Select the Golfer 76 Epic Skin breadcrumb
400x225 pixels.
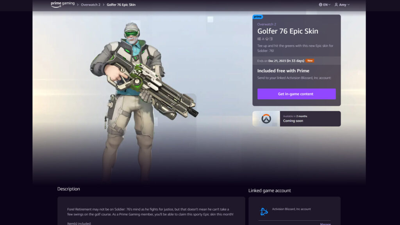click(x=121, y=5)
